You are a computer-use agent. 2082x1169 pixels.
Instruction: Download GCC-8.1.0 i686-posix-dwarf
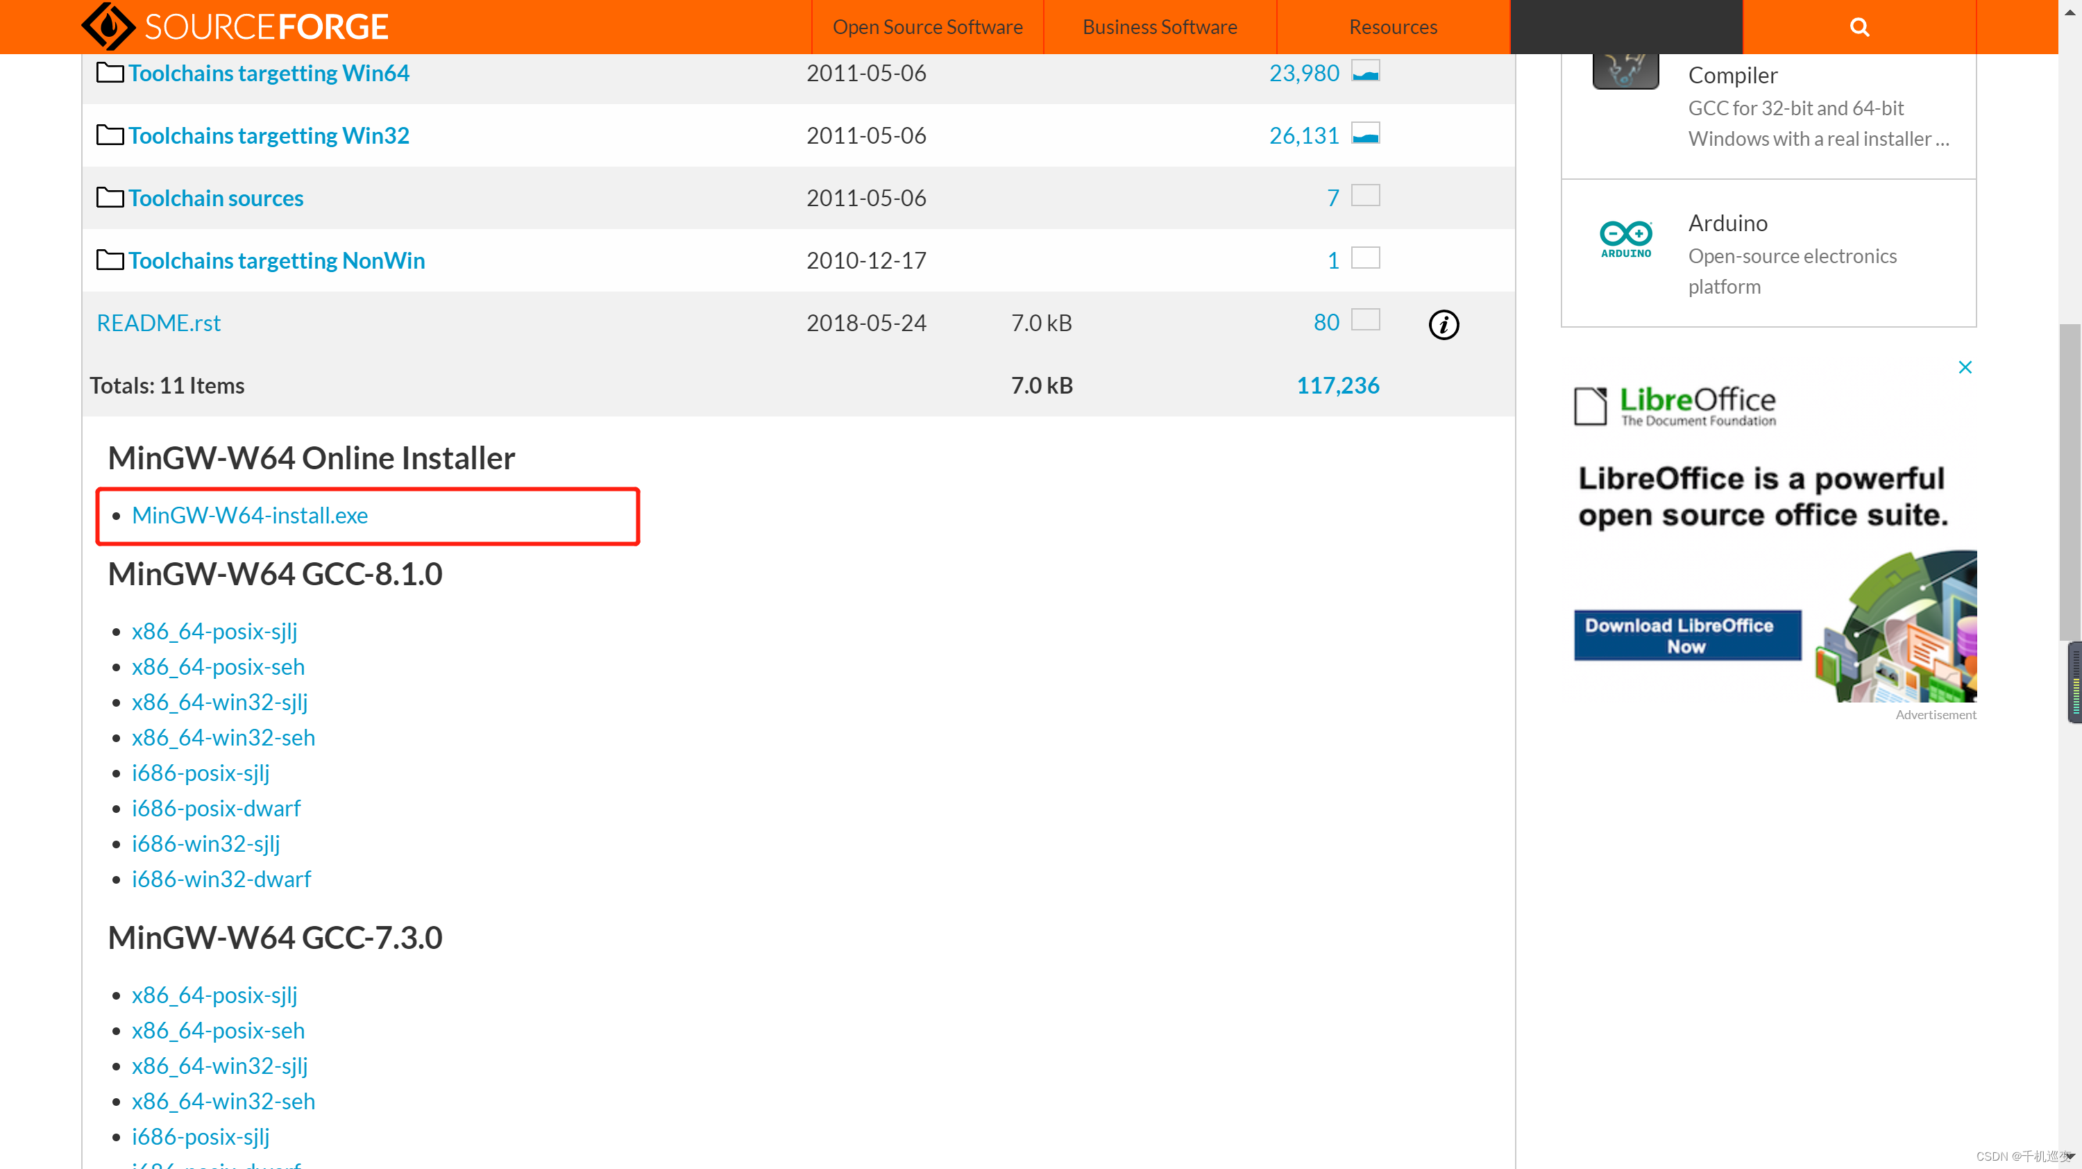click(216, 809)
